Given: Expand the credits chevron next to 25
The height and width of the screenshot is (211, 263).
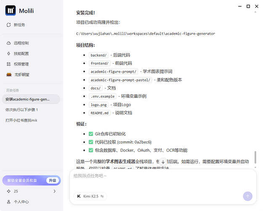Looking at the screenshot, I should [55, 191].
